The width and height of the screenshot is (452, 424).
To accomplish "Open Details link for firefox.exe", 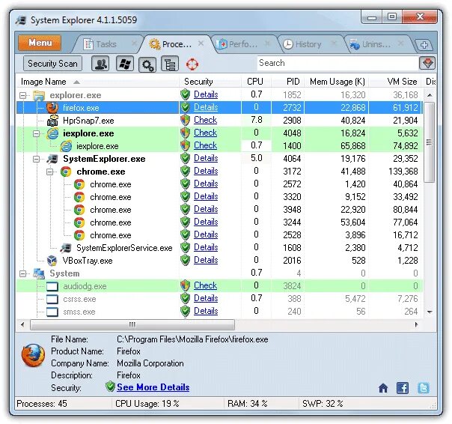I will point(206,107).
